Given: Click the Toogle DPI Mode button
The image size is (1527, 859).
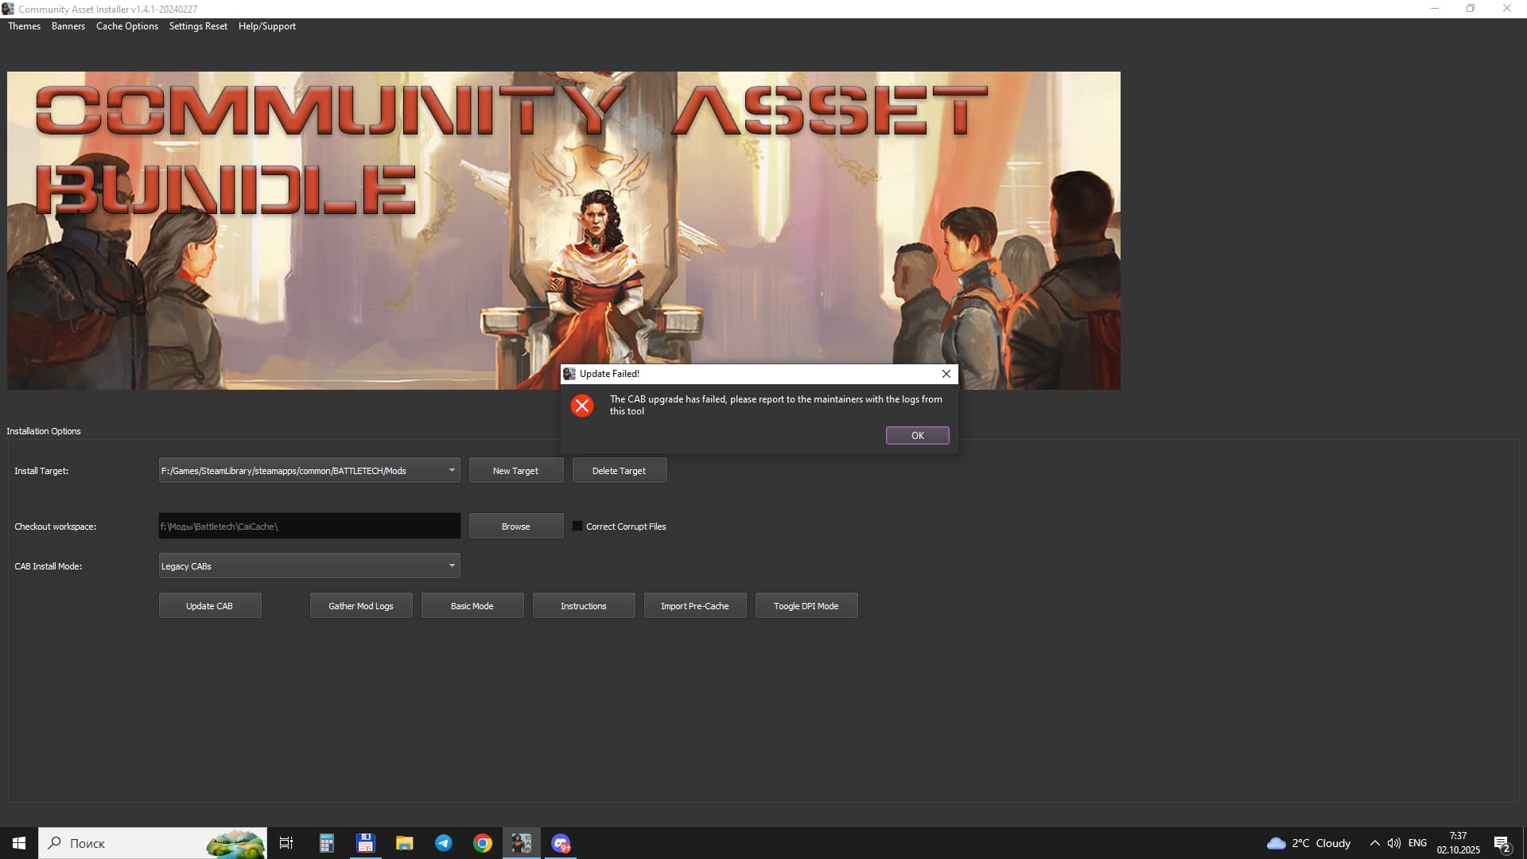Looking at the screenshot, I should pyautogui.click(x=806, y=605).
